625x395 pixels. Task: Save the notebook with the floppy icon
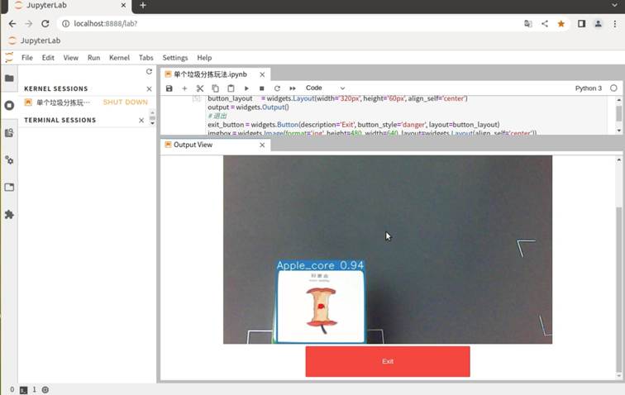coord(169,88)
